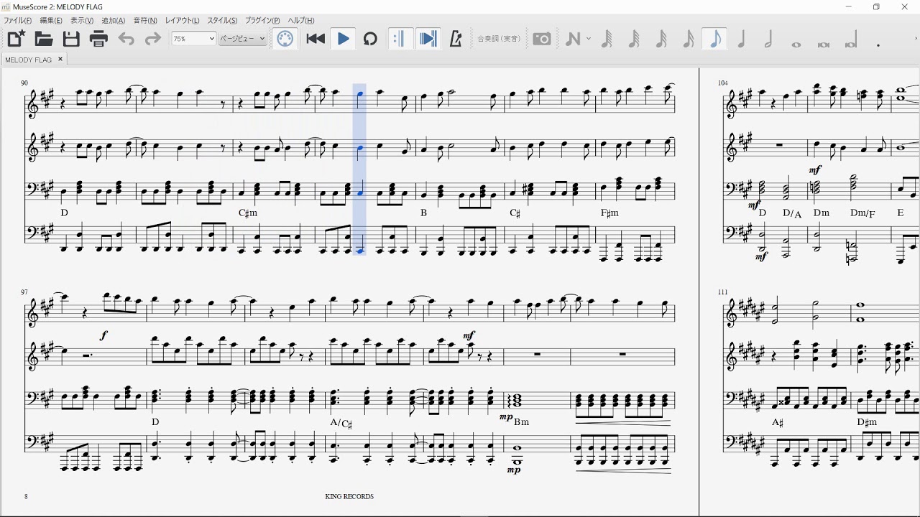920x517 pixels.
Task: Toggle loop playback
Action: pyautogui.click(x=370, y=39)
